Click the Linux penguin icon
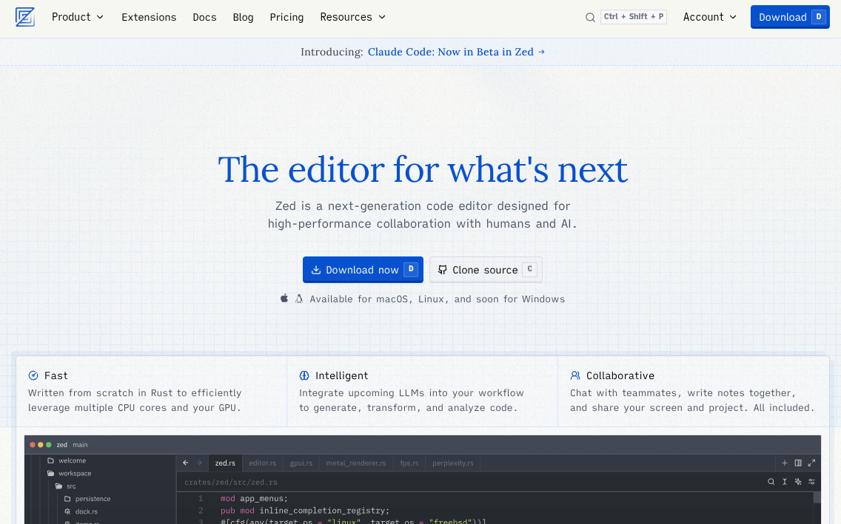The height and width of the screenshot is (524, 841). tap(299, 298)
